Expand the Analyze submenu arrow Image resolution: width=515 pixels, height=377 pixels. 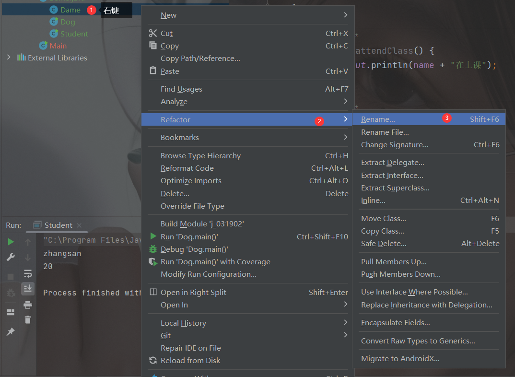click(x=346, y=101)
